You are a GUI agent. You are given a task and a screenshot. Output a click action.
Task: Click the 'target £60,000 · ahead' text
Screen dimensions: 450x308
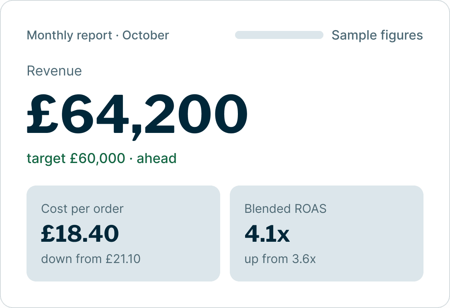click(x=102, y=159)
